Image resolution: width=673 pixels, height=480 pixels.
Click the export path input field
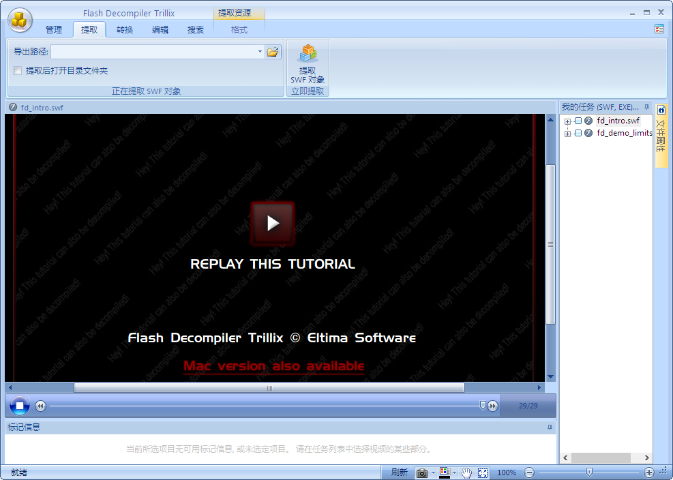[153, 52]
